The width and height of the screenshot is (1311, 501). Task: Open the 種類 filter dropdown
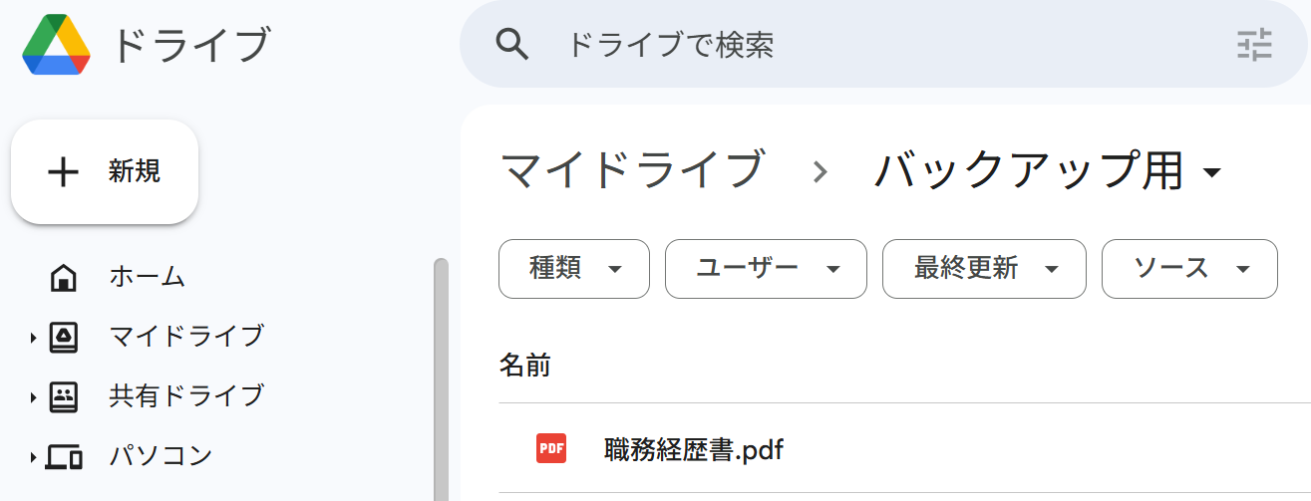pos(574,269)
